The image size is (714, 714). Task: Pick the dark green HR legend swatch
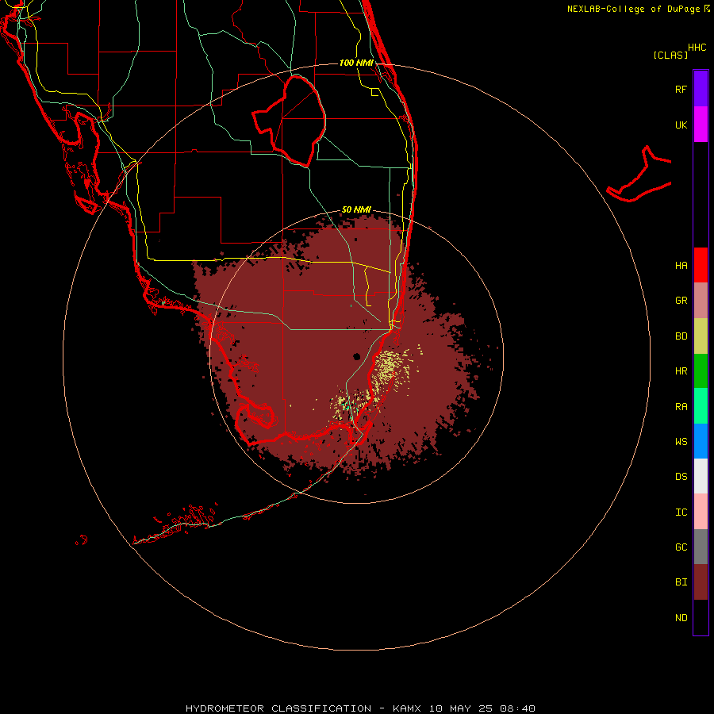[x=701, y=371]
